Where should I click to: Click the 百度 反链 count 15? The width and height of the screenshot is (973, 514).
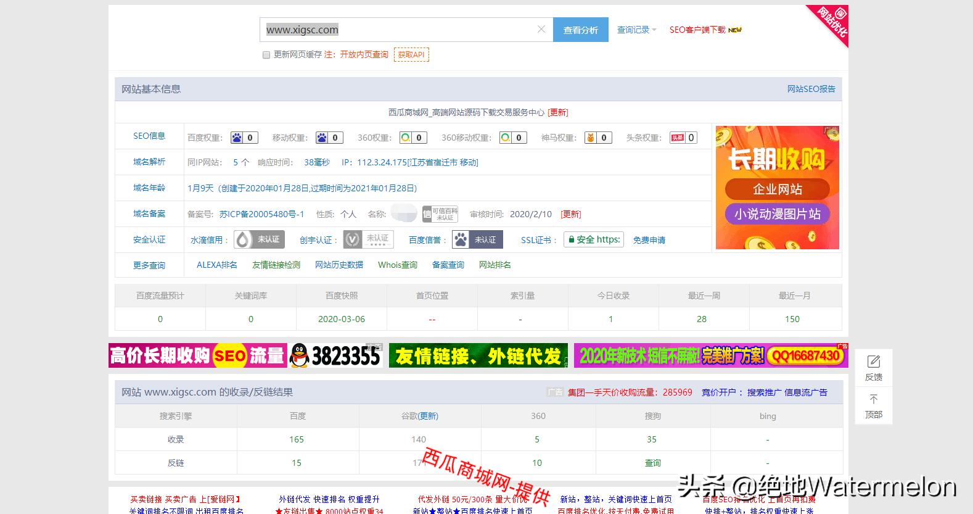pos(297,463)
